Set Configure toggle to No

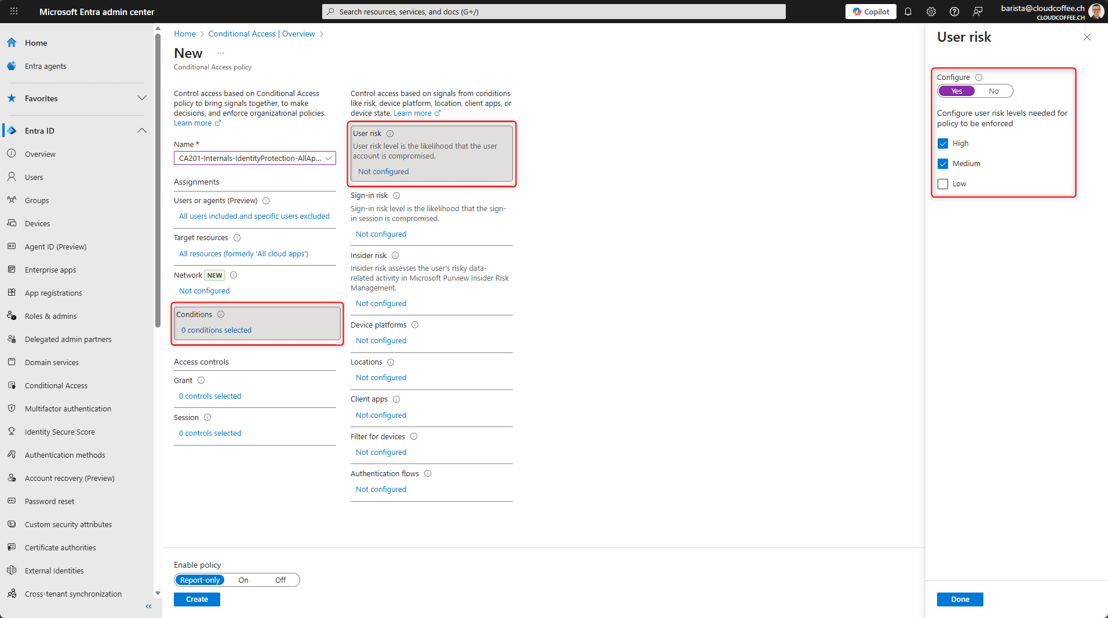(x=993, y=91)
